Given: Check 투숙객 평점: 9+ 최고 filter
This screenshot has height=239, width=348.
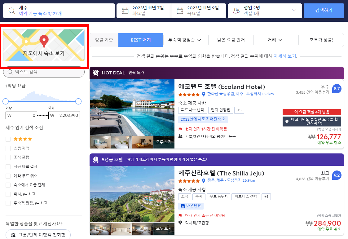Looking at the screenshot, I should pos(8,203).
